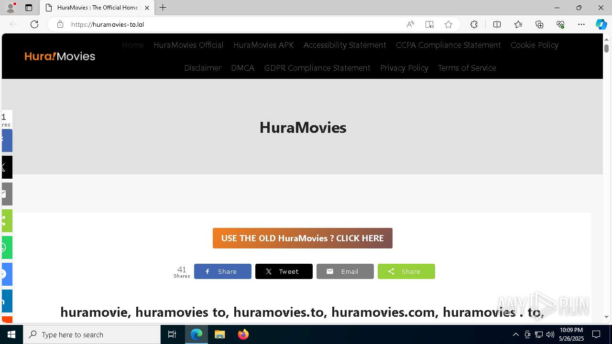Open Favorites list icon
This screenshot has height=344, width=612.
(518, 24)
